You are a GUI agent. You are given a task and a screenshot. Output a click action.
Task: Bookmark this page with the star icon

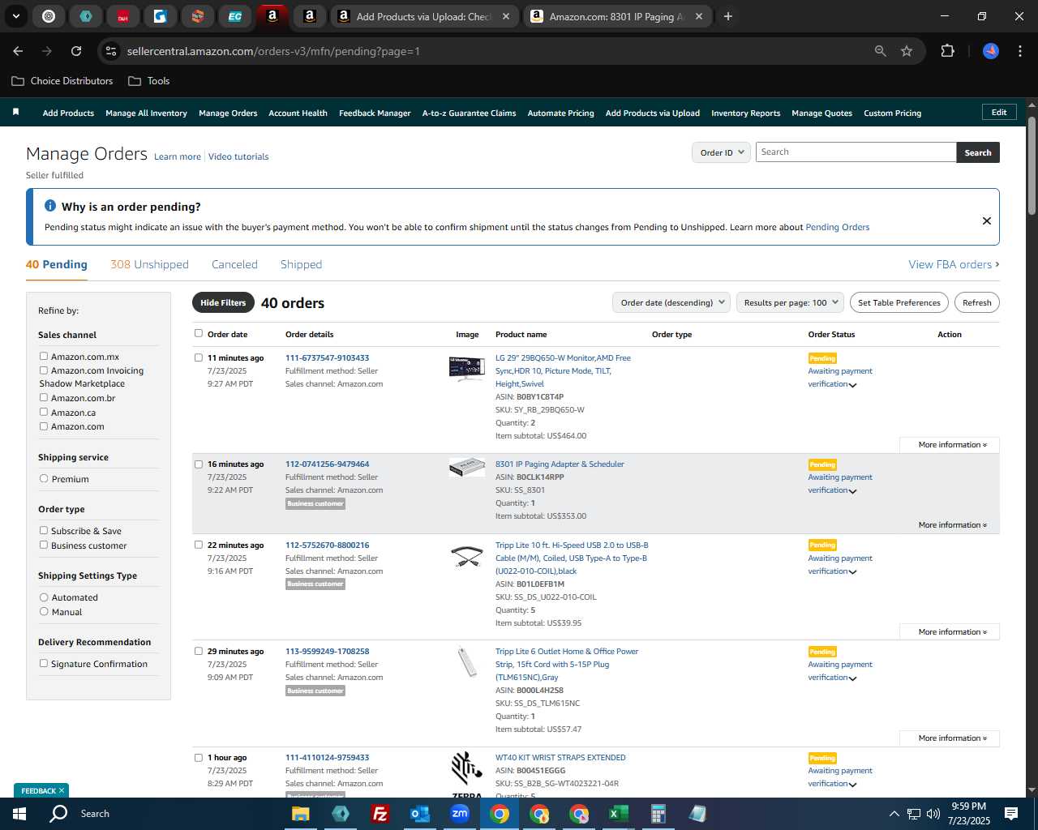(x=907, y=51)
